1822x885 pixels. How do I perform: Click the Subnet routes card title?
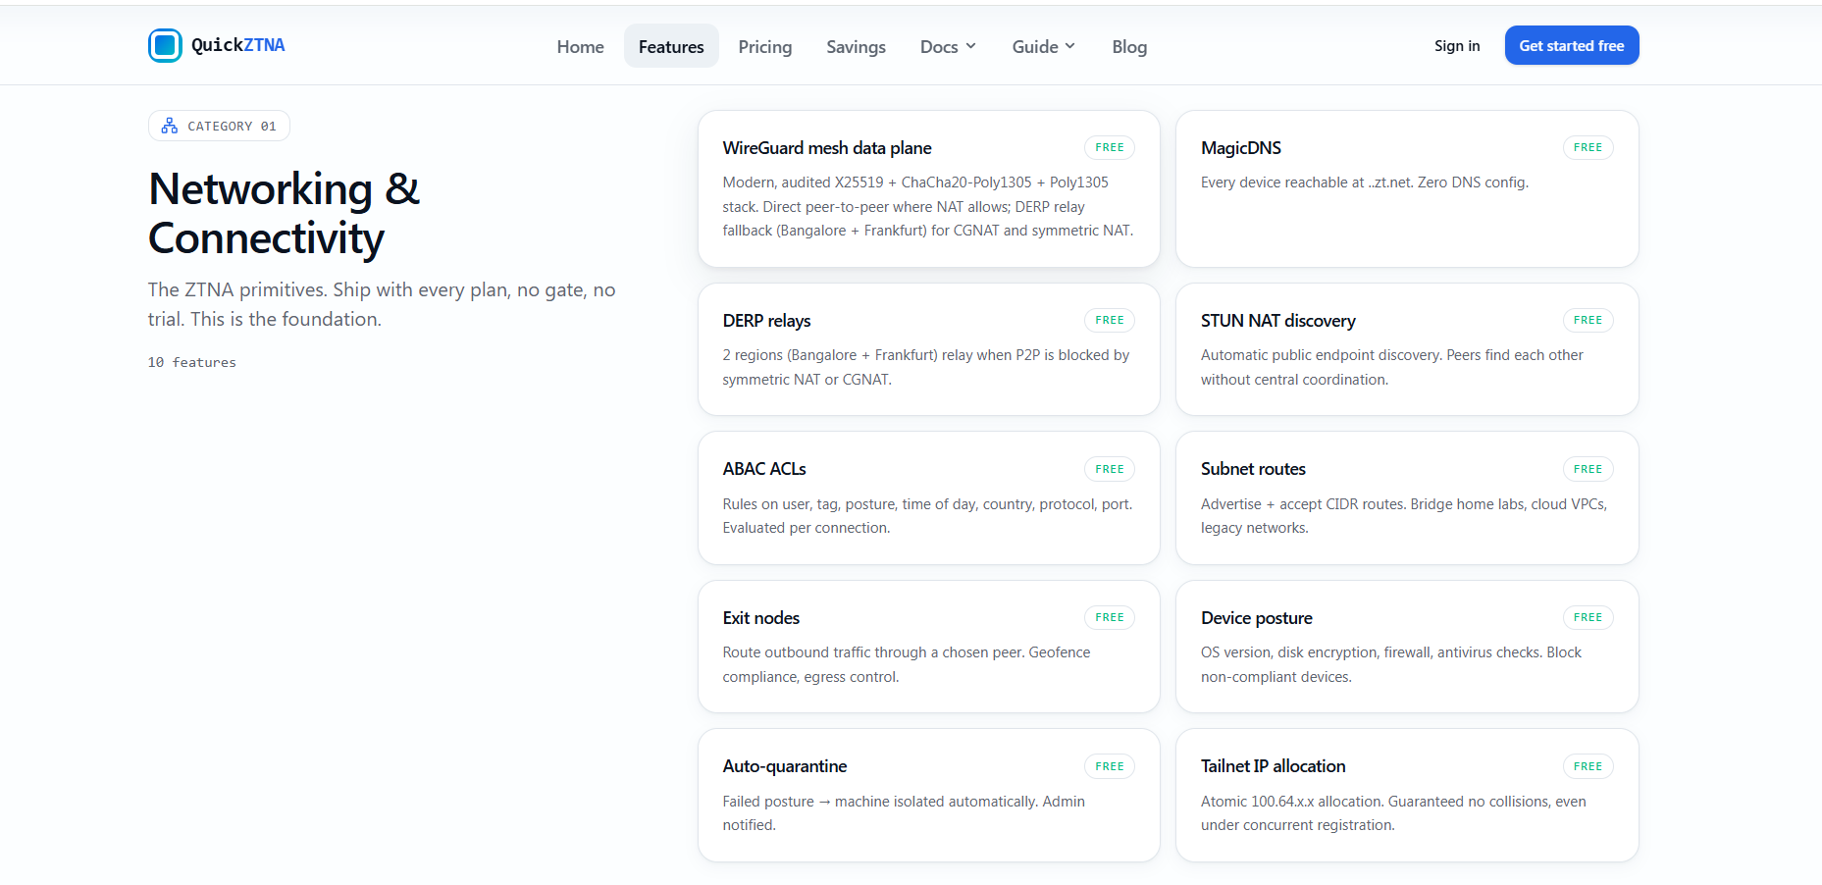[1253, 469]
